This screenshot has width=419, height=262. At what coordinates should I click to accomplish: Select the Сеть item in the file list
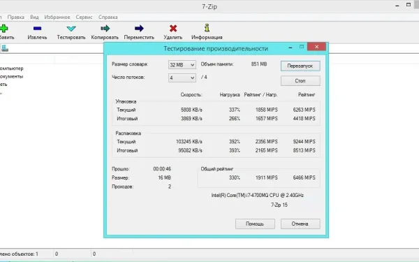[x=3, y=85]
